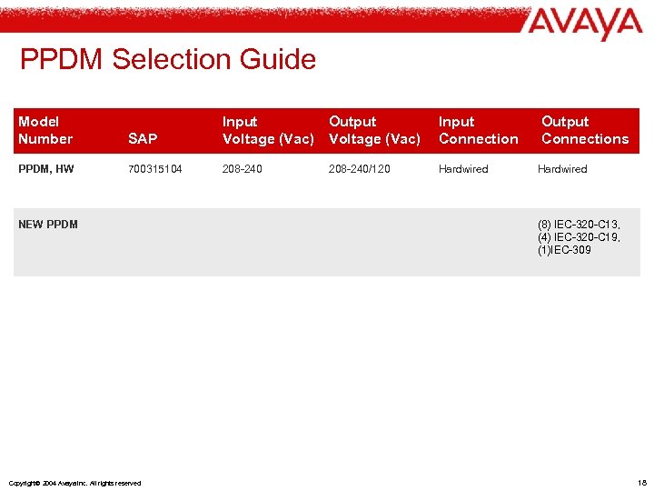Click the Avaya logo

click(585, 24)
